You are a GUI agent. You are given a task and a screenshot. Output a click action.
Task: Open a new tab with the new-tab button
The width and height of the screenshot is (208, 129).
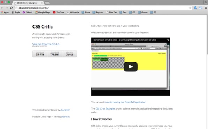[47, 3]
